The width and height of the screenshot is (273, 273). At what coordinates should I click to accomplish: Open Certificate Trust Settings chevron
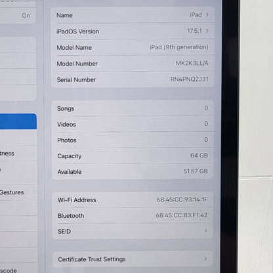[205, 259]
